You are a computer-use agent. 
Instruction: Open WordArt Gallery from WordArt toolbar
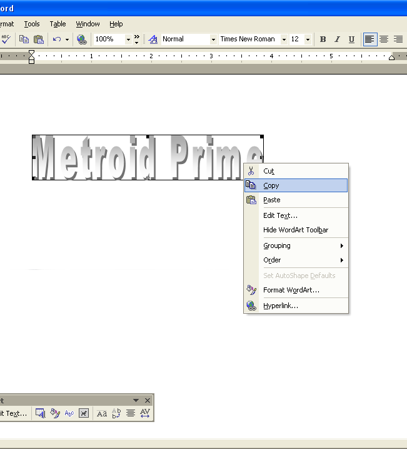[x=41, y=413]
